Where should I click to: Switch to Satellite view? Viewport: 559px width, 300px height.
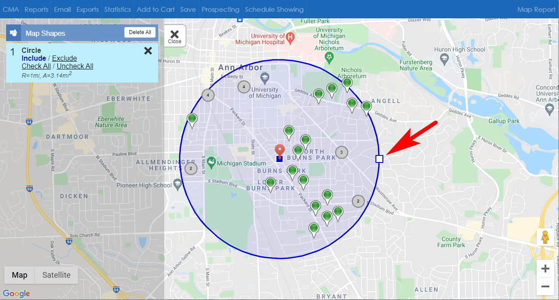56,275
